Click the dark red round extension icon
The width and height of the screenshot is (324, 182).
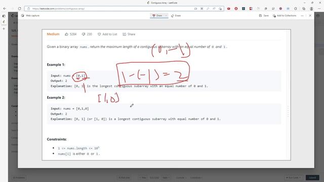[280, 9]
